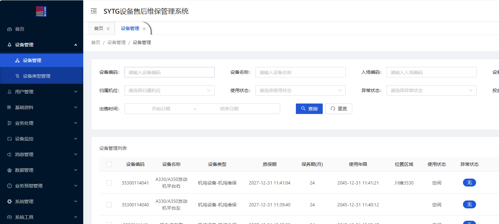Viewport: 499px width, 224px height.
Task: Click the SYTG logo in sidebar
Action: click(x=41, y=11)
